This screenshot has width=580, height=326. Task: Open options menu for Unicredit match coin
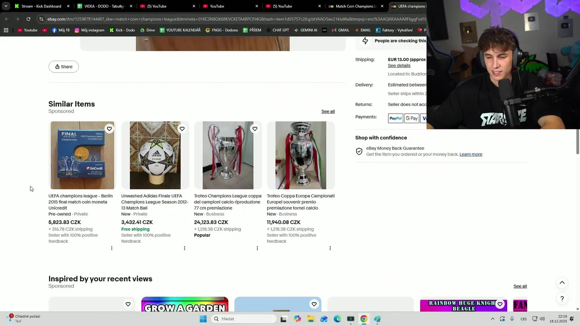pyautogui.click(x=111, y=248)
